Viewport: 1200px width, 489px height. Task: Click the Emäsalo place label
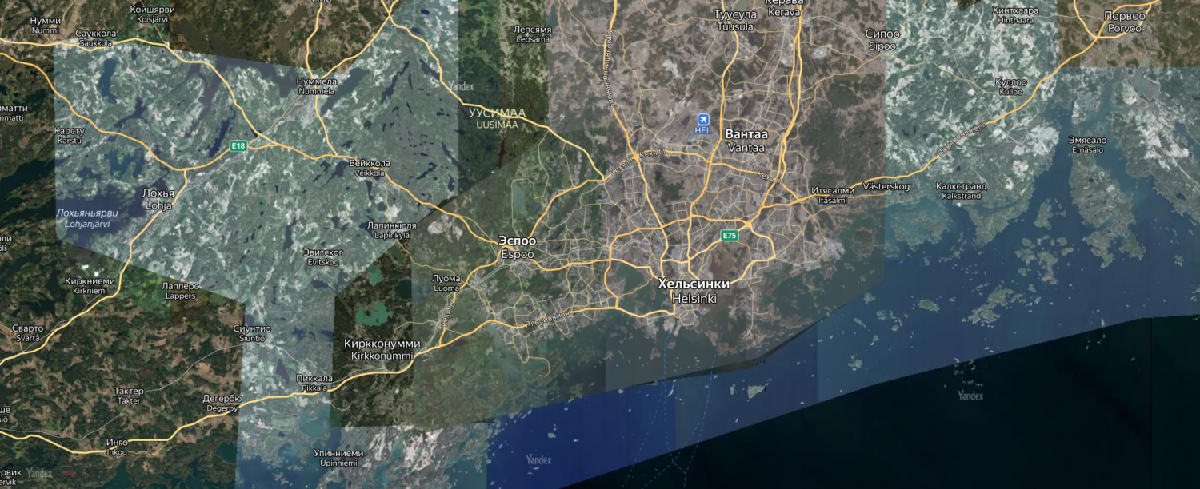coord(1086,145)
